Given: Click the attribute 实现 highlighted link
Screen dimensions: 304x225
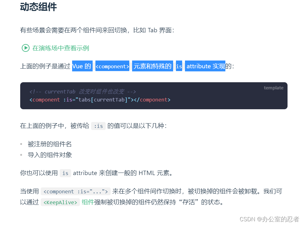Looking at the screenshot, I should pyautogui.click(x=205, y=66).
